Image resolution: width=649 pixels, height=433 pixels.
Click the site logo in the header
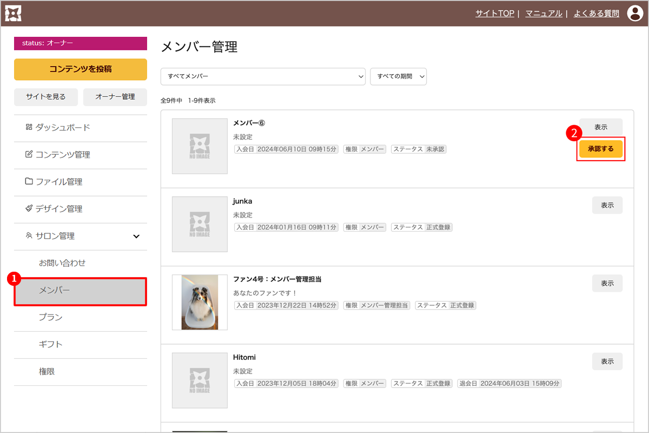click(13, 14)
